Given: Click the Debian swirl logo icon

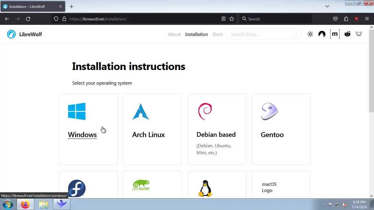Looking at the screenshot, I should click(x=205, y=111).
